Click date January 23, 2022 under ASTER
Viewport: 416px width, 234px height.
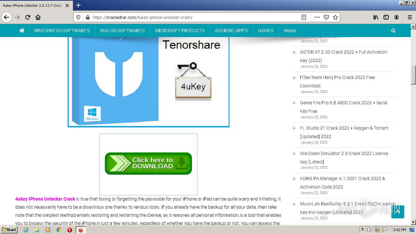point(314,66)
